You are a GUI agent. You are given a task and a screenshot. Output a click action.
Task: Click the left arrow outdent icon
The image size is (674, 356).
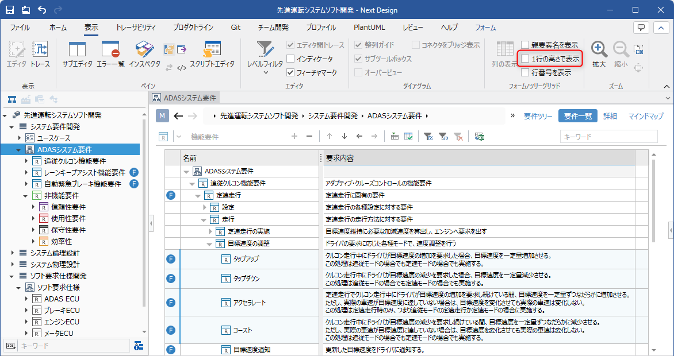(x=359, y=137)
